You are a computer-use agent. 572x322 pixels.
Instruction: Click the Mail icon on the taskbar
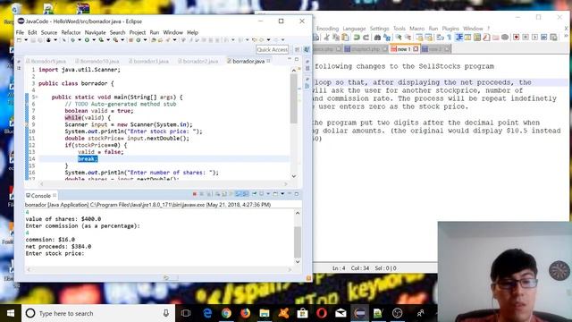(341, 313)
